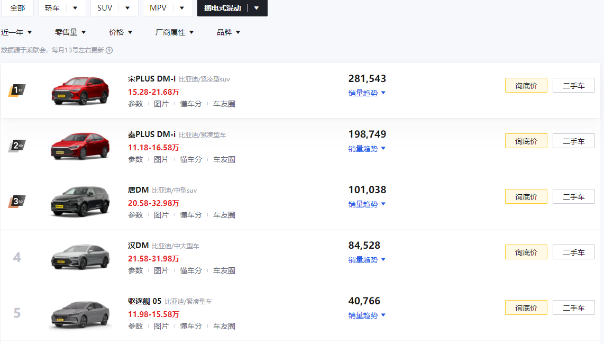Click 二手车 for 汉DM
The height and width of the screenshot is (344, 604).
tap(574, 252)
